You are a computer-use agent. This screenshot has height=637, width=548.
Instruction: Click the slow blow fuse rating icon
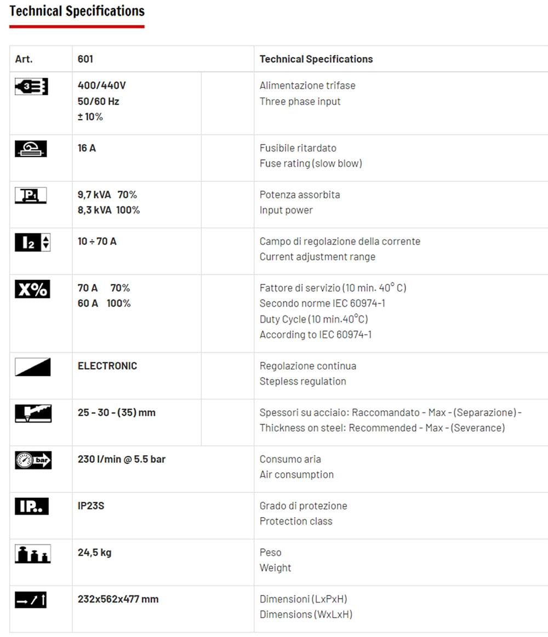(x=31, y=149)
